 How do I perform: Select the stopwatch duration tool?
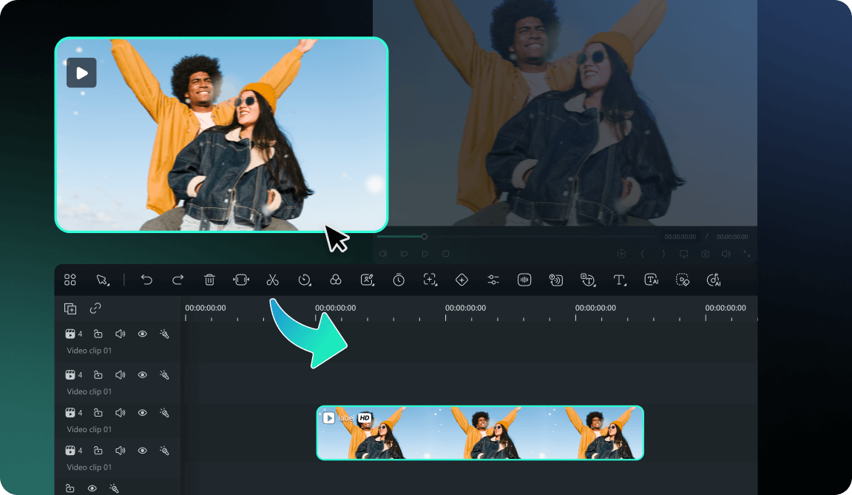pos(399,280)
